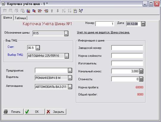Viewport: 161px width, 122px height.
Task: Click the move up arrow toolbar icon
Action: pos(52,11)
